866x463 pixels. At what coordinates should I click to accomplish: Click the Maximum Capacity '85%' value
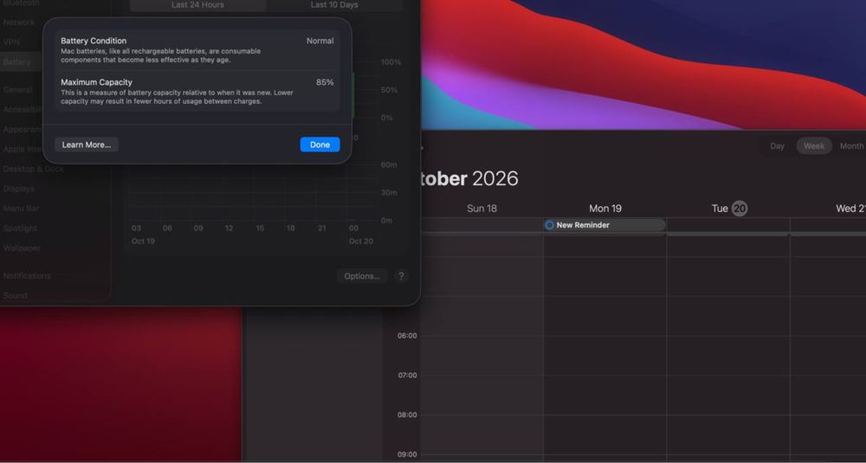[325, 82]
